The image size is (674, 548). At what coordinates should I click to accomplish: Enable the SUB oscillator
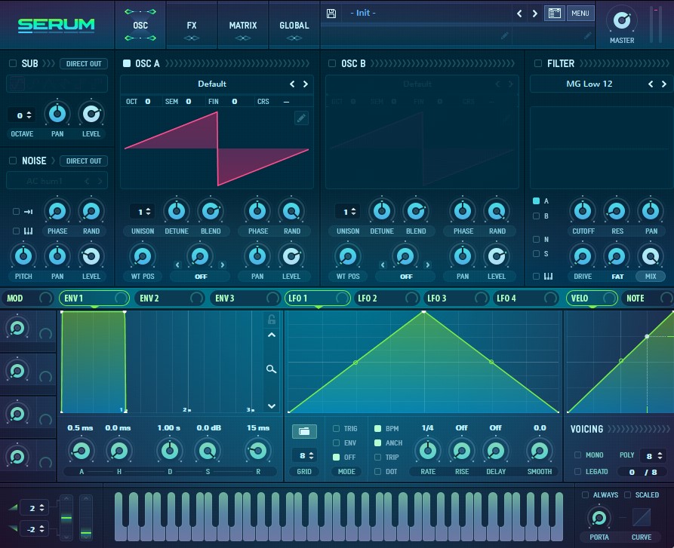click(x=13, y=63)
